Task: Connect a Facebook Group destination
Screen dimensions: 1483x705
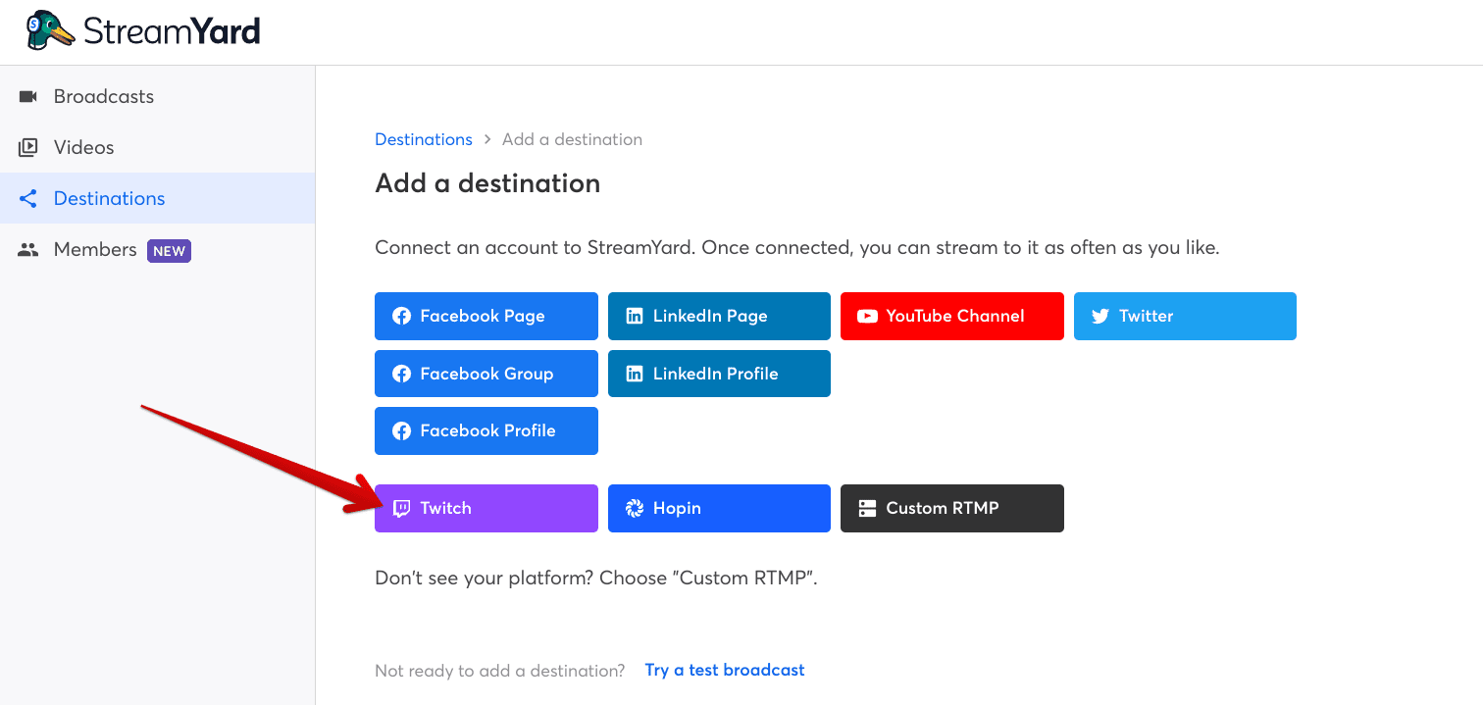Action: click(486, 374)
